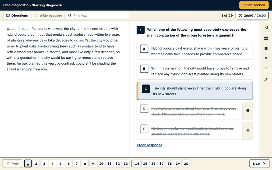Pick struck-out answer letter D

(x=144, y=109)
